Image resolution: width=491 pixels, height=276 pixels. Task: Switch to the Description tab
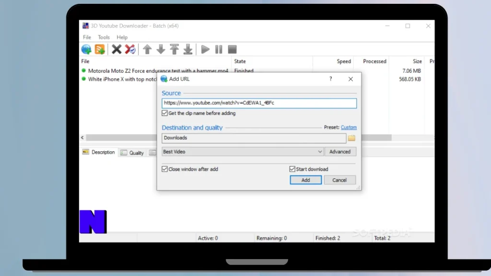99,152
